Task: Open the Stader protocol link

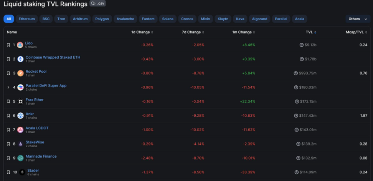Action: (33, 170)
